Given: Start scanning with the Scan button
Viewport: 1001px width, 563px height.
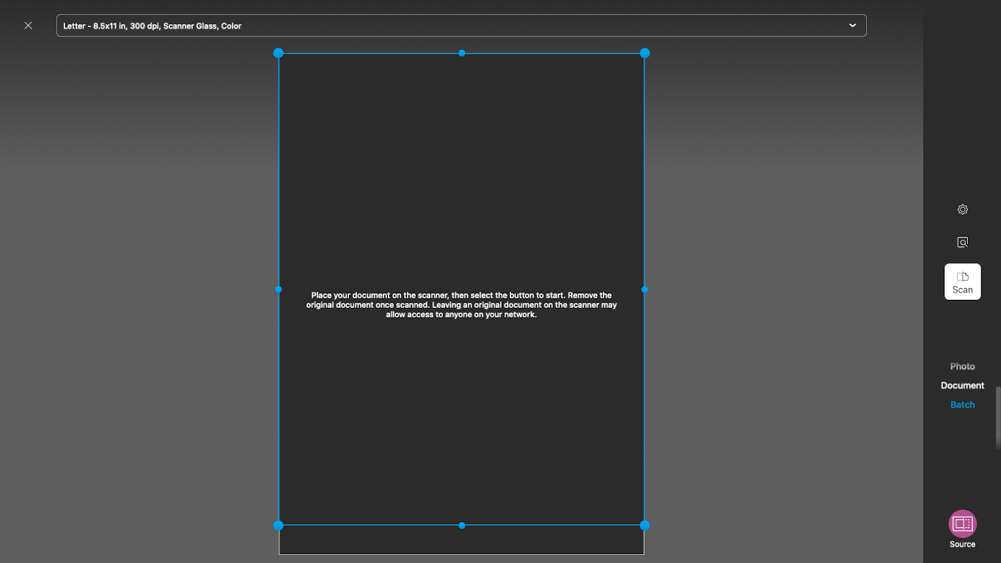Looking at the screenshot, I should point(962,281).
